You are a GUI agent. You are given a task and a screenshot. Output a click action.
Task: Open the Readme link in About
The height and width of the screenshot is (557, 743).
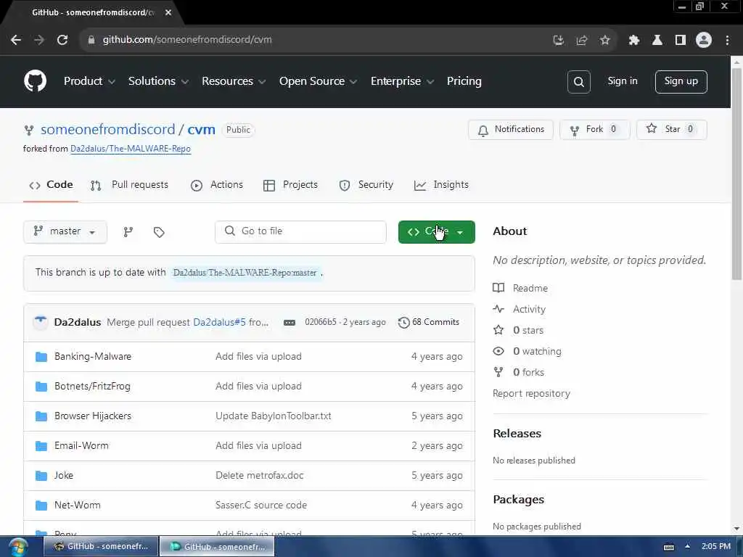[520, 288]
